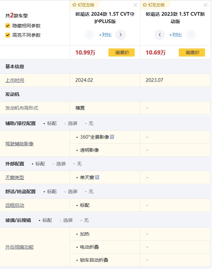
Task: Click the 横置 engine layout value
Action: [80, 108]
